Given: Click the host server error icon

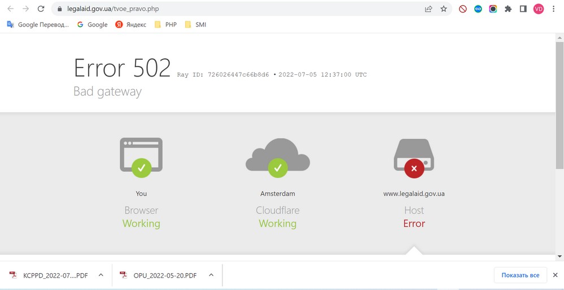Looking at the screenshot, I should point(414,158).
